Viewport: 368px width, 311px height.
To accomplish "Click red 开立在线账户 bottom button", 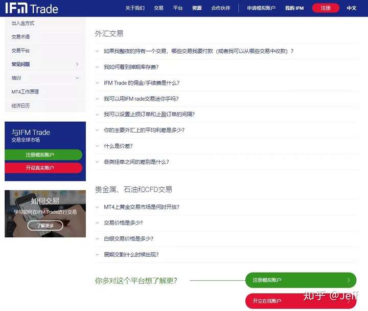I will tap(301, 301).
